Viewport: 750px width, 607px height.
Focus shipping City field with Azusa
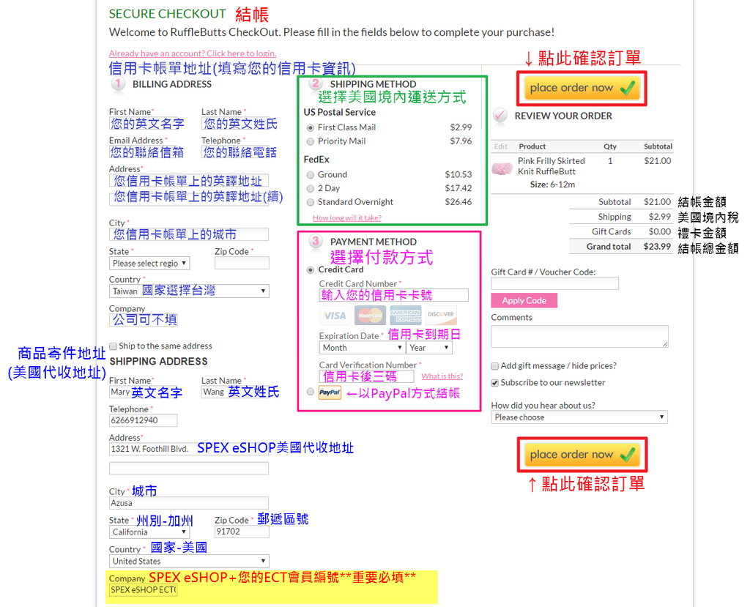point(189,503)
